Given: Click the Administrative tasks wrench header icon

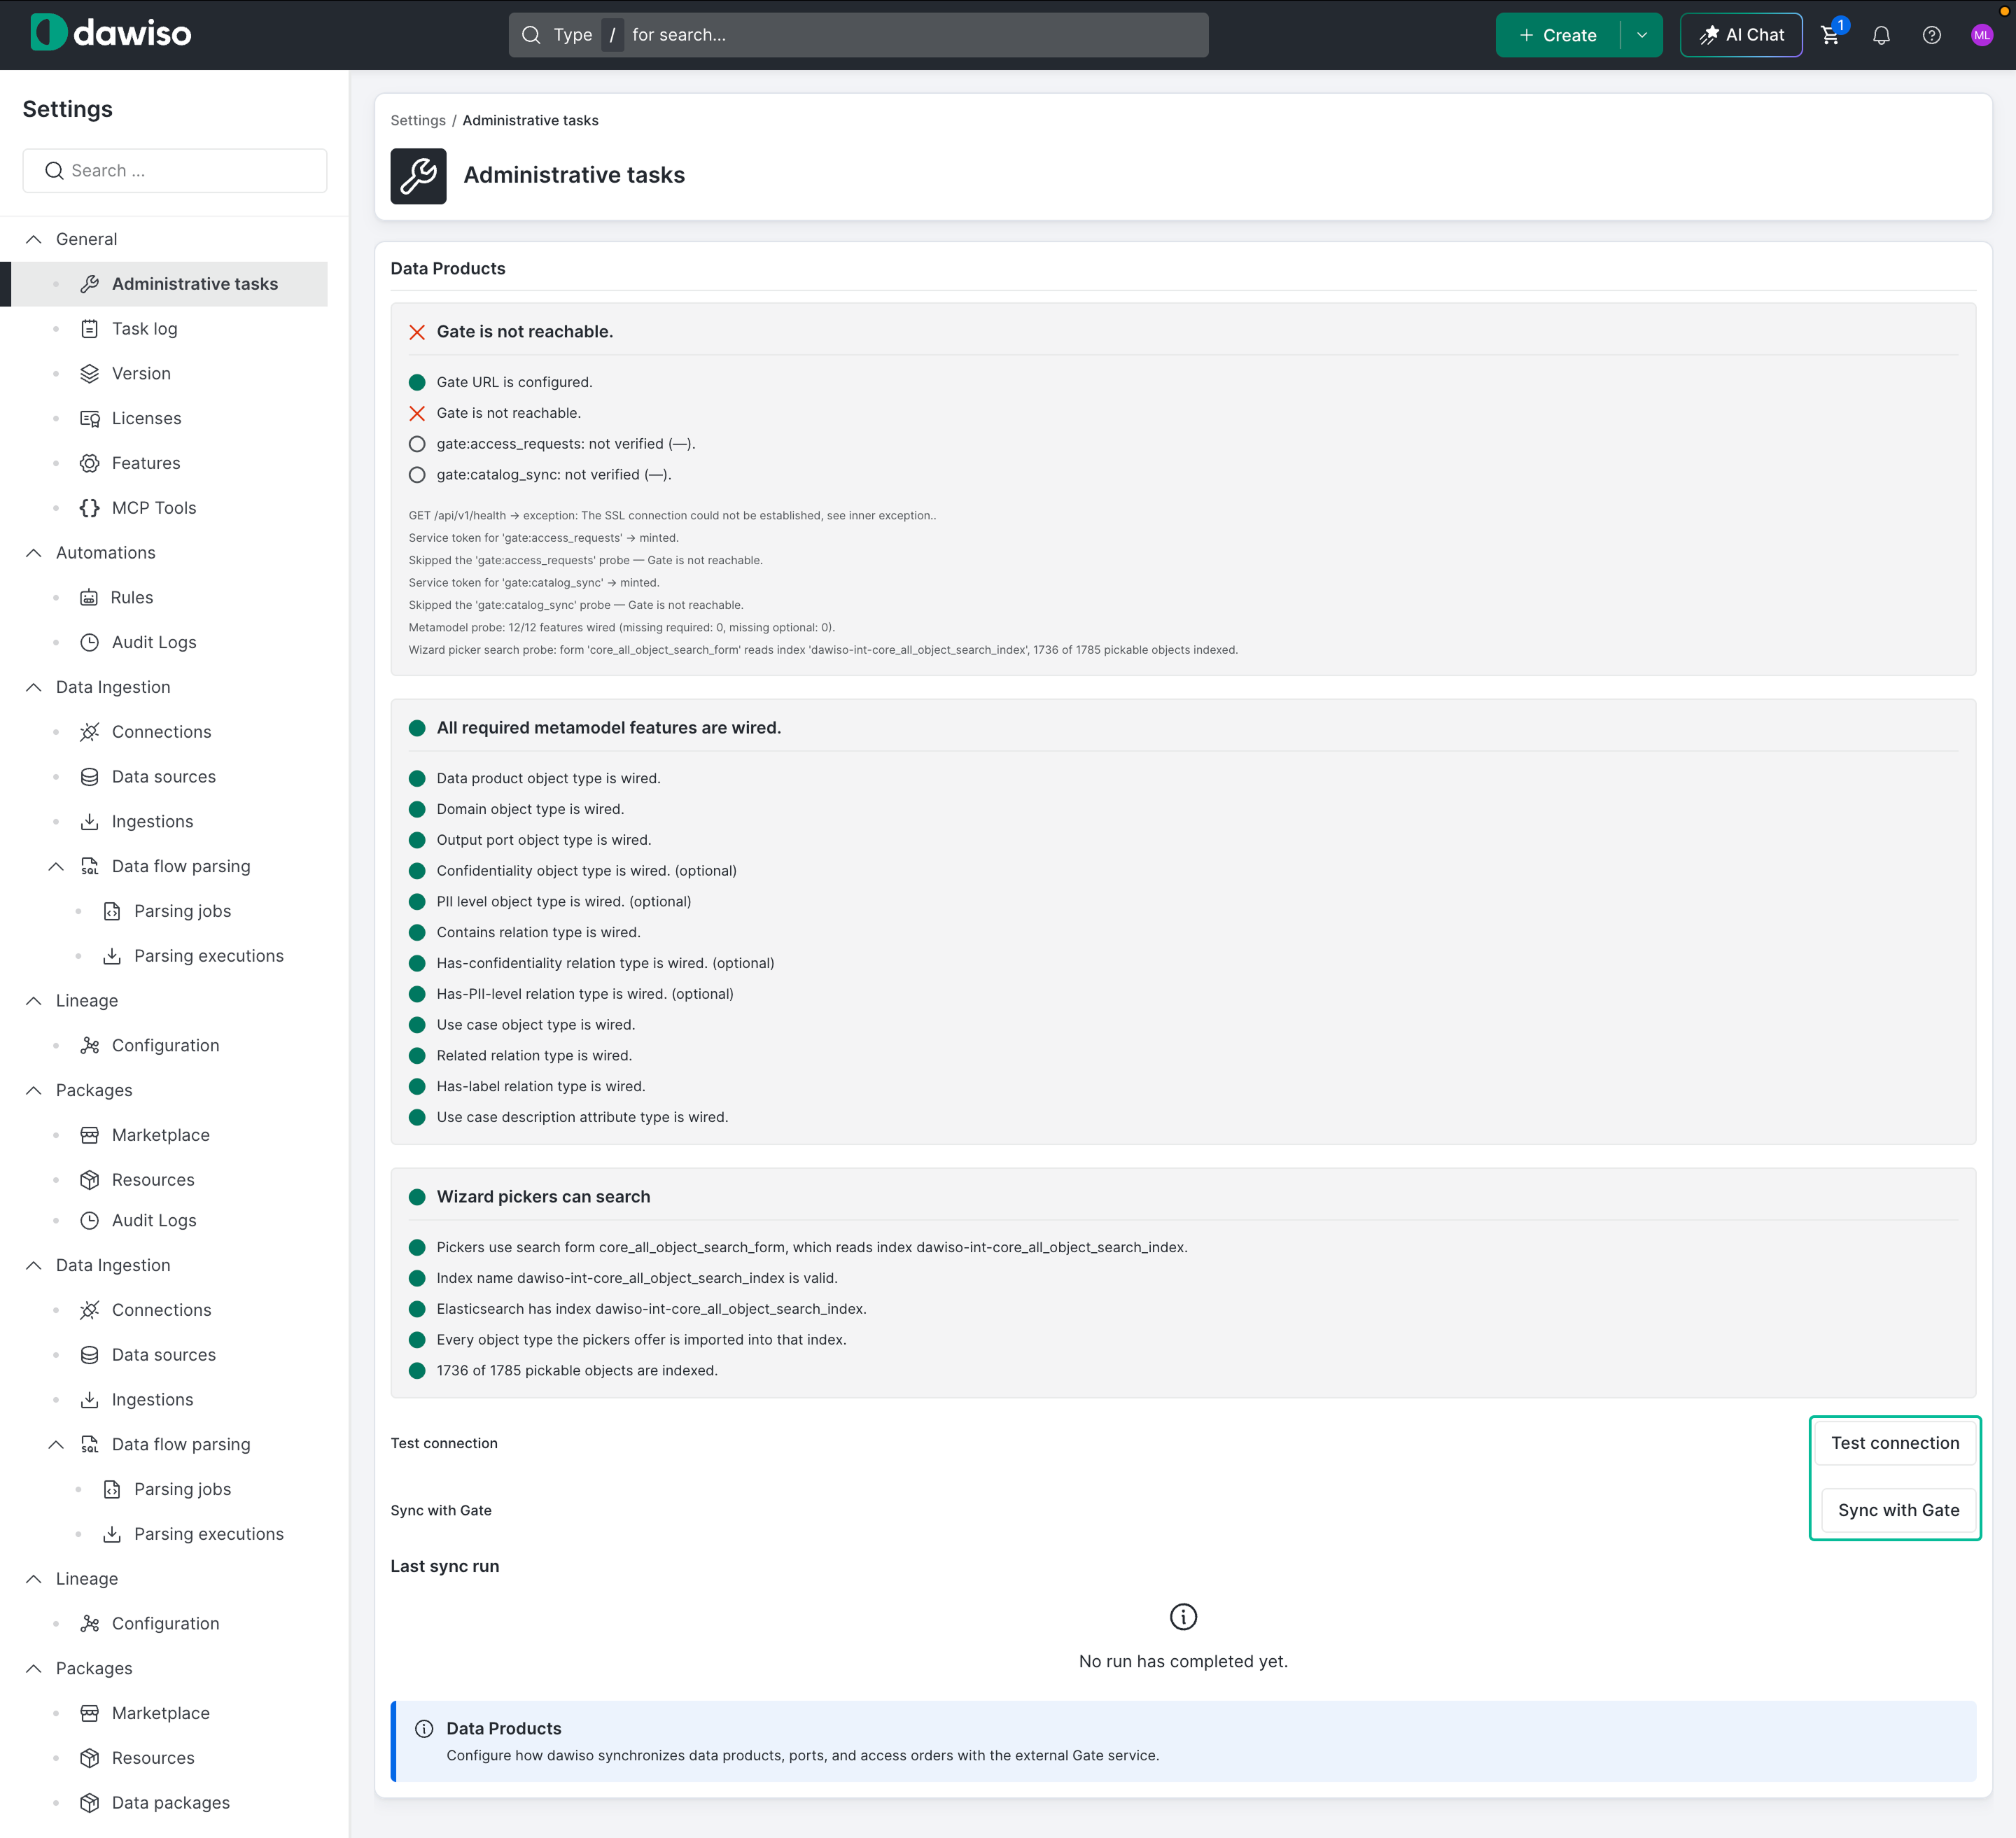Looking at the screenshot, I should 418,176.
